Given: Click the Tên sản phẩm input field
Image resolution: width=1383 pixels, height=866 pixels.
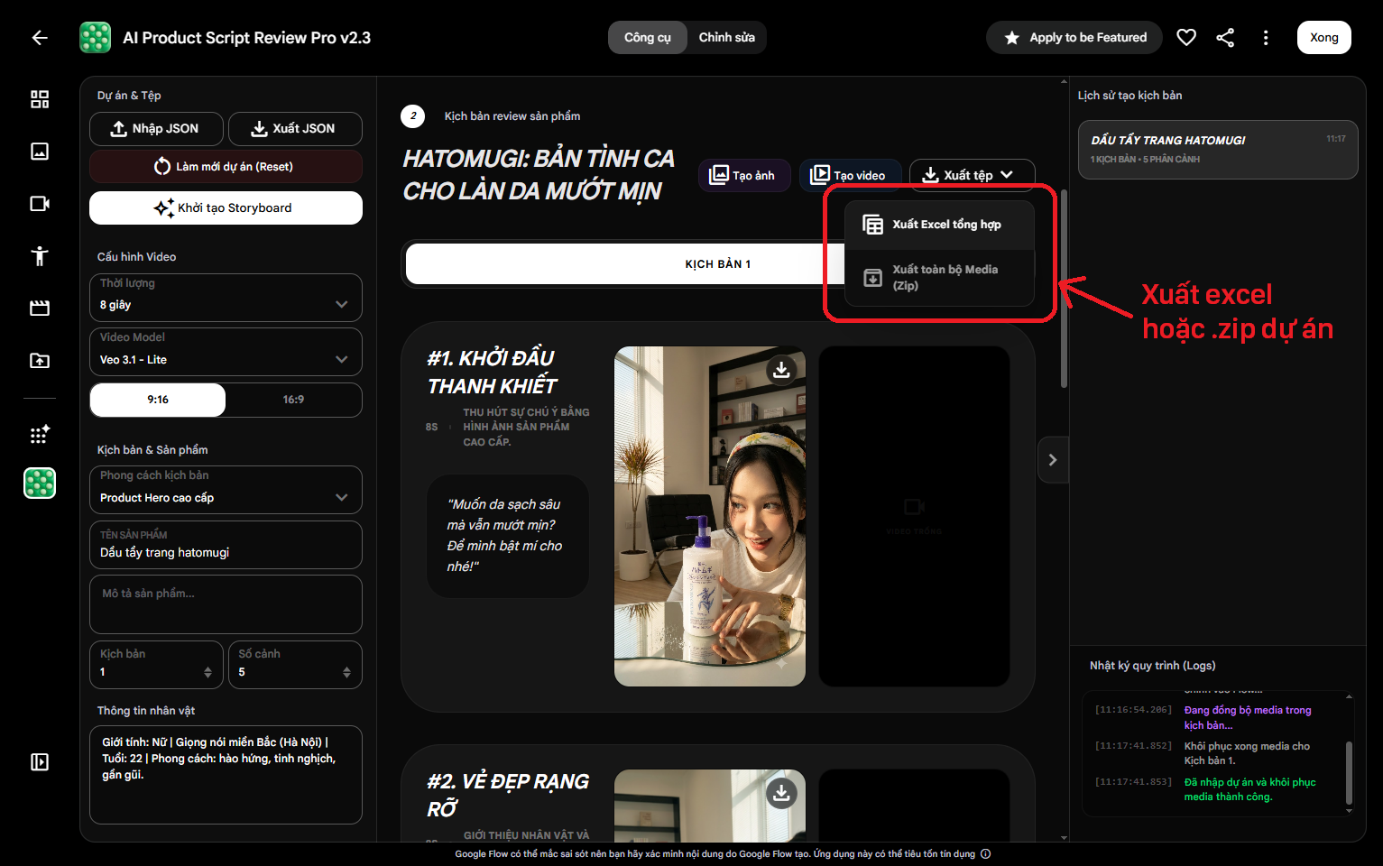Looking at the screenshot, I should click(226, 545).
